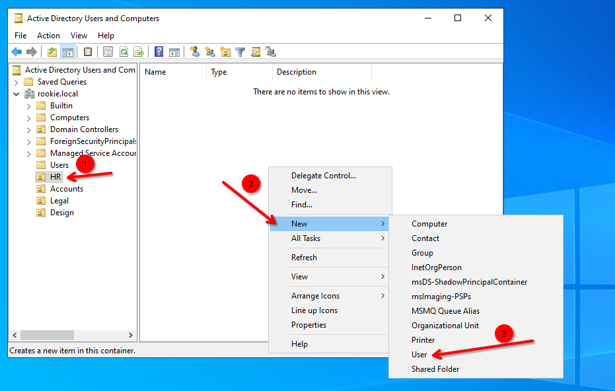Click the Export List toolbar icon
The image size is (615, 391).
139,52
